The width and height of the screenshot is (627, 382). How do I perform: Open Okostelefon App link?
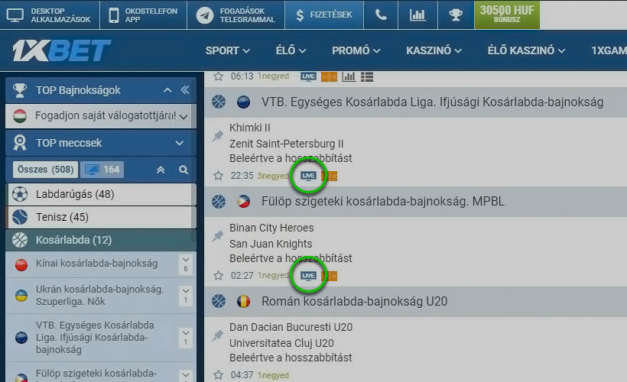pyautogui.click(x=143, y=15)
